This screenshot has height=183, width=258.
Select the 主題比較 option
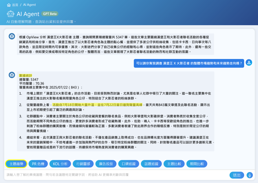tap(174, 164)
